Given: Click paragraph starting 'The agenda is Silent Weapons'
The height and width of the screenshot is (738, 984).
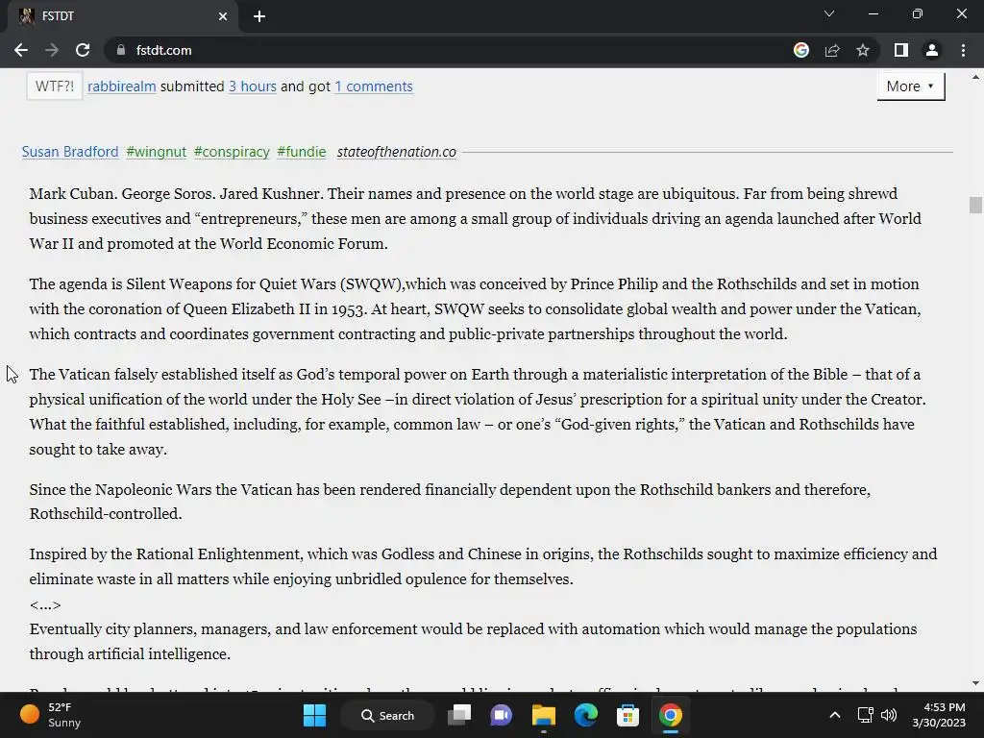Looking at the screenshot, I should coord(475,308).
